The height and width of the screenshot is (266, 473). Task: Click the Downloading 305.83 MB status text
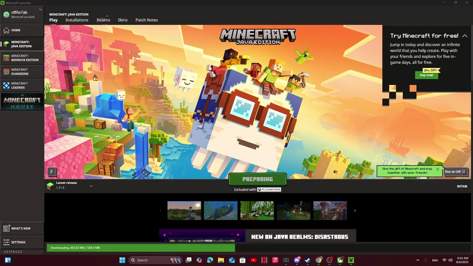[75, 248]
